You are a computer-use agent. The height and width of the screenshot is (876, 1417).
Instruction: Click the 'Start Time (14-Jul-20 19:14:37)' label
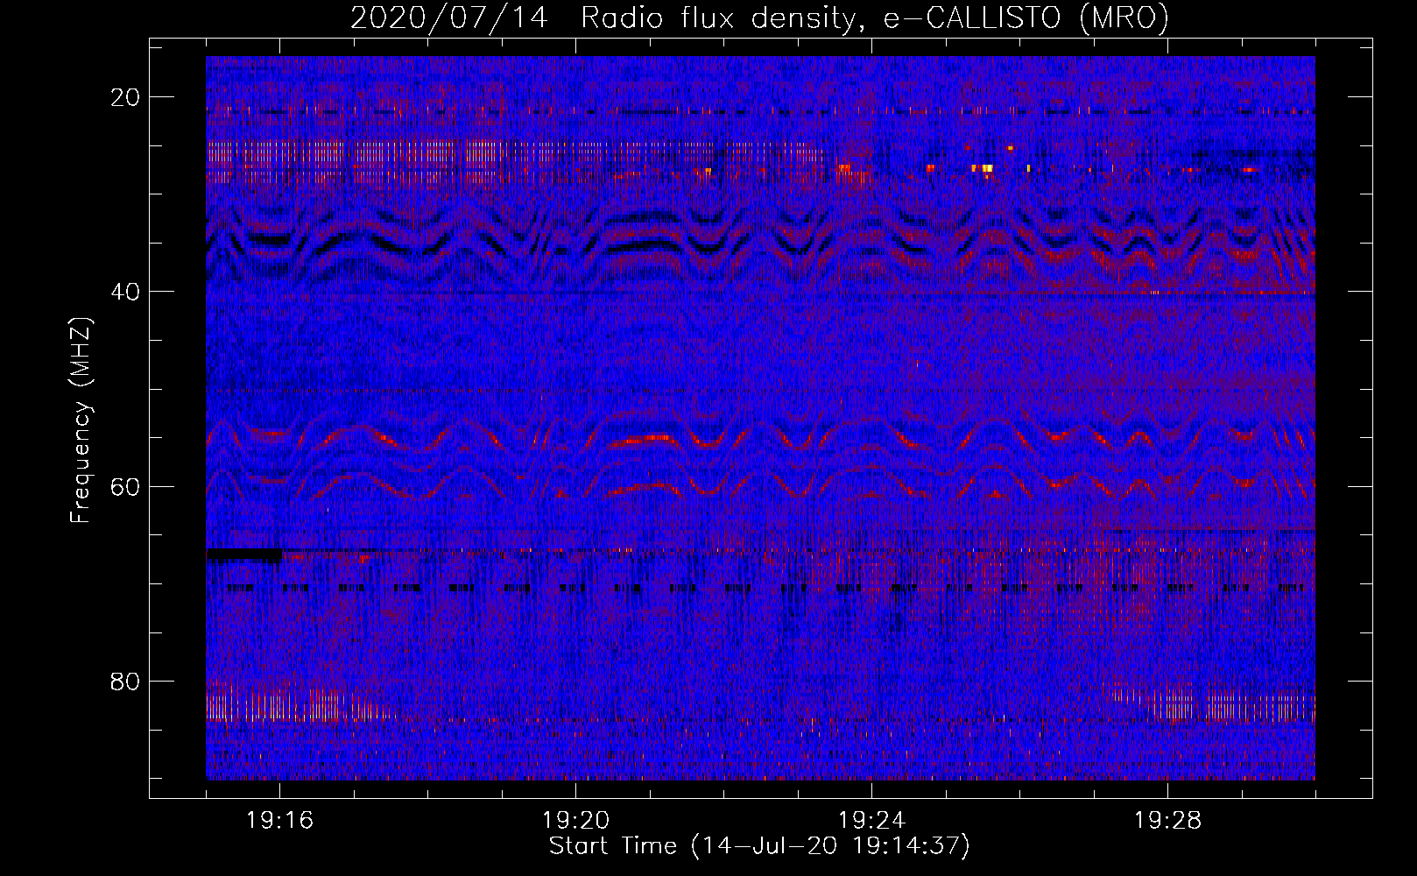[x=759, y=846]
